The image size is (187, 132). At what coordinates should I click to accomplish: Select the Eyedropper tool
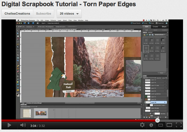(18, 39)
